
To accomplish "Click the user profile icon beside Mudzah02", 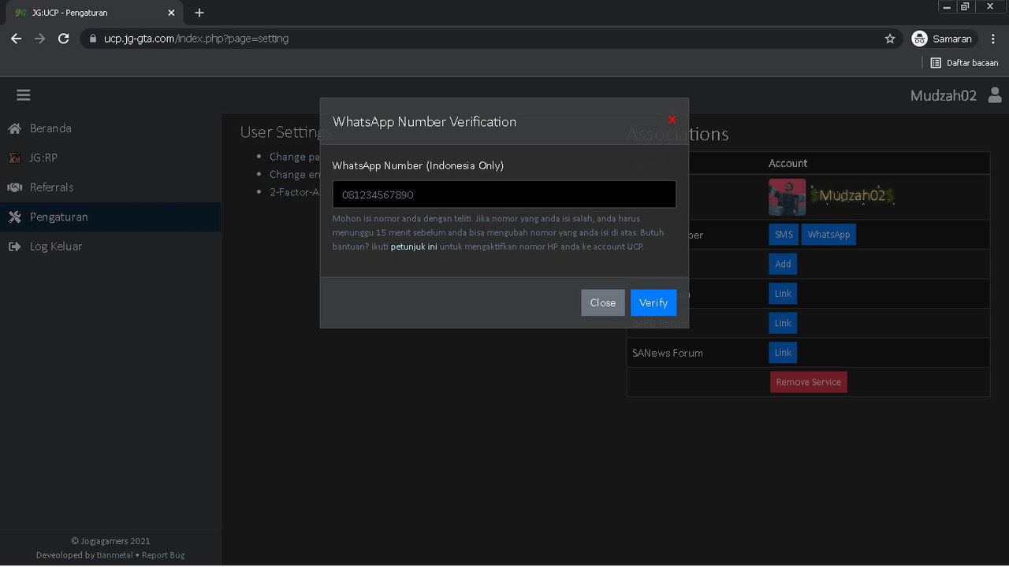I will pos(995,95).
